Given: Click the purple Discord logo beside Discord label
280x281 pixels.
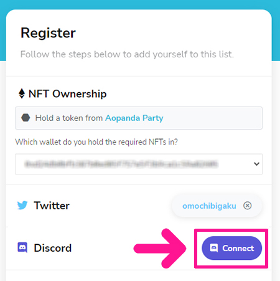Looking at the screenshot, I should [22, 247].
